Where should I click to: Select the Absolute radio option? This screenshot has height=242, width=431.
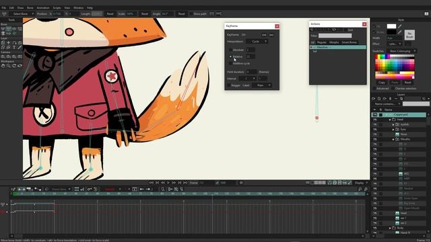pyautogui.click(x=230, y=50)
